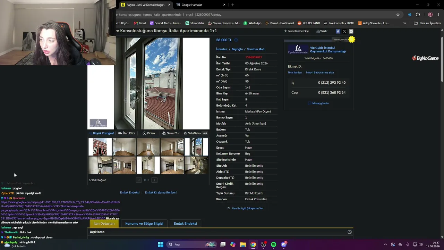The image size is (444, 250).
Task: Open the microphone tray icon
Action: [408, 244]
